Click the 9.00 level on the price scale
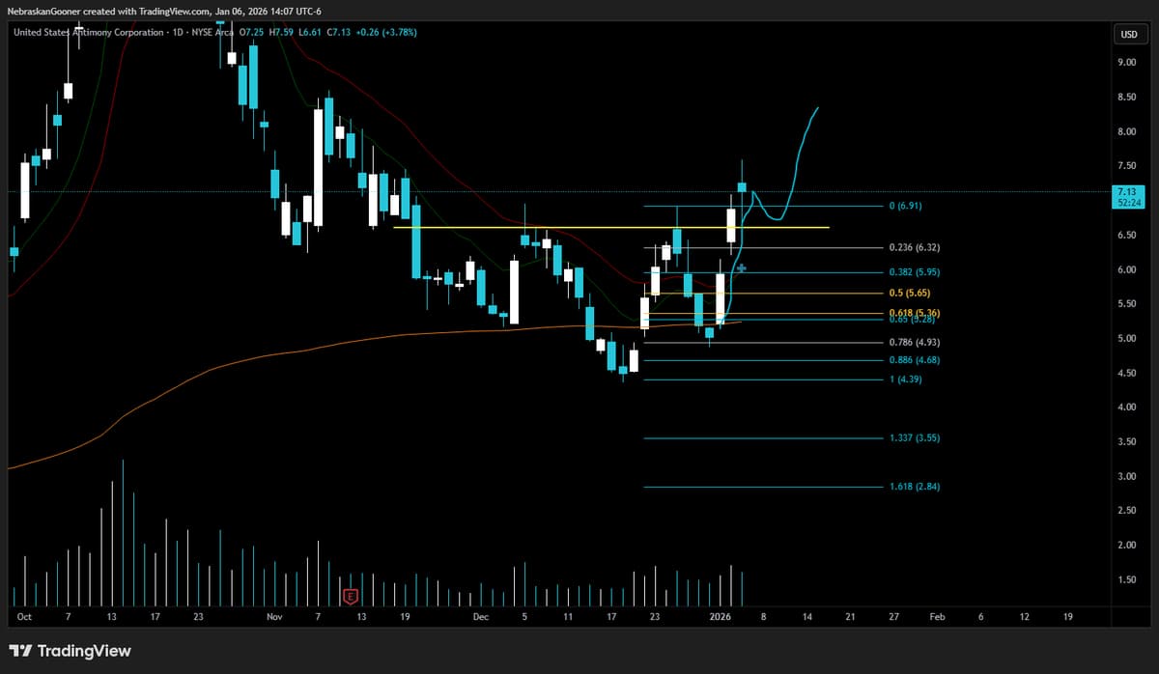This screenshot has width=1159, height=674. [x=1126, y=63]
